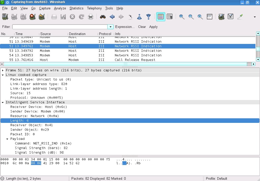Click the zoom out magnifier icon

[x=191, y=17]
